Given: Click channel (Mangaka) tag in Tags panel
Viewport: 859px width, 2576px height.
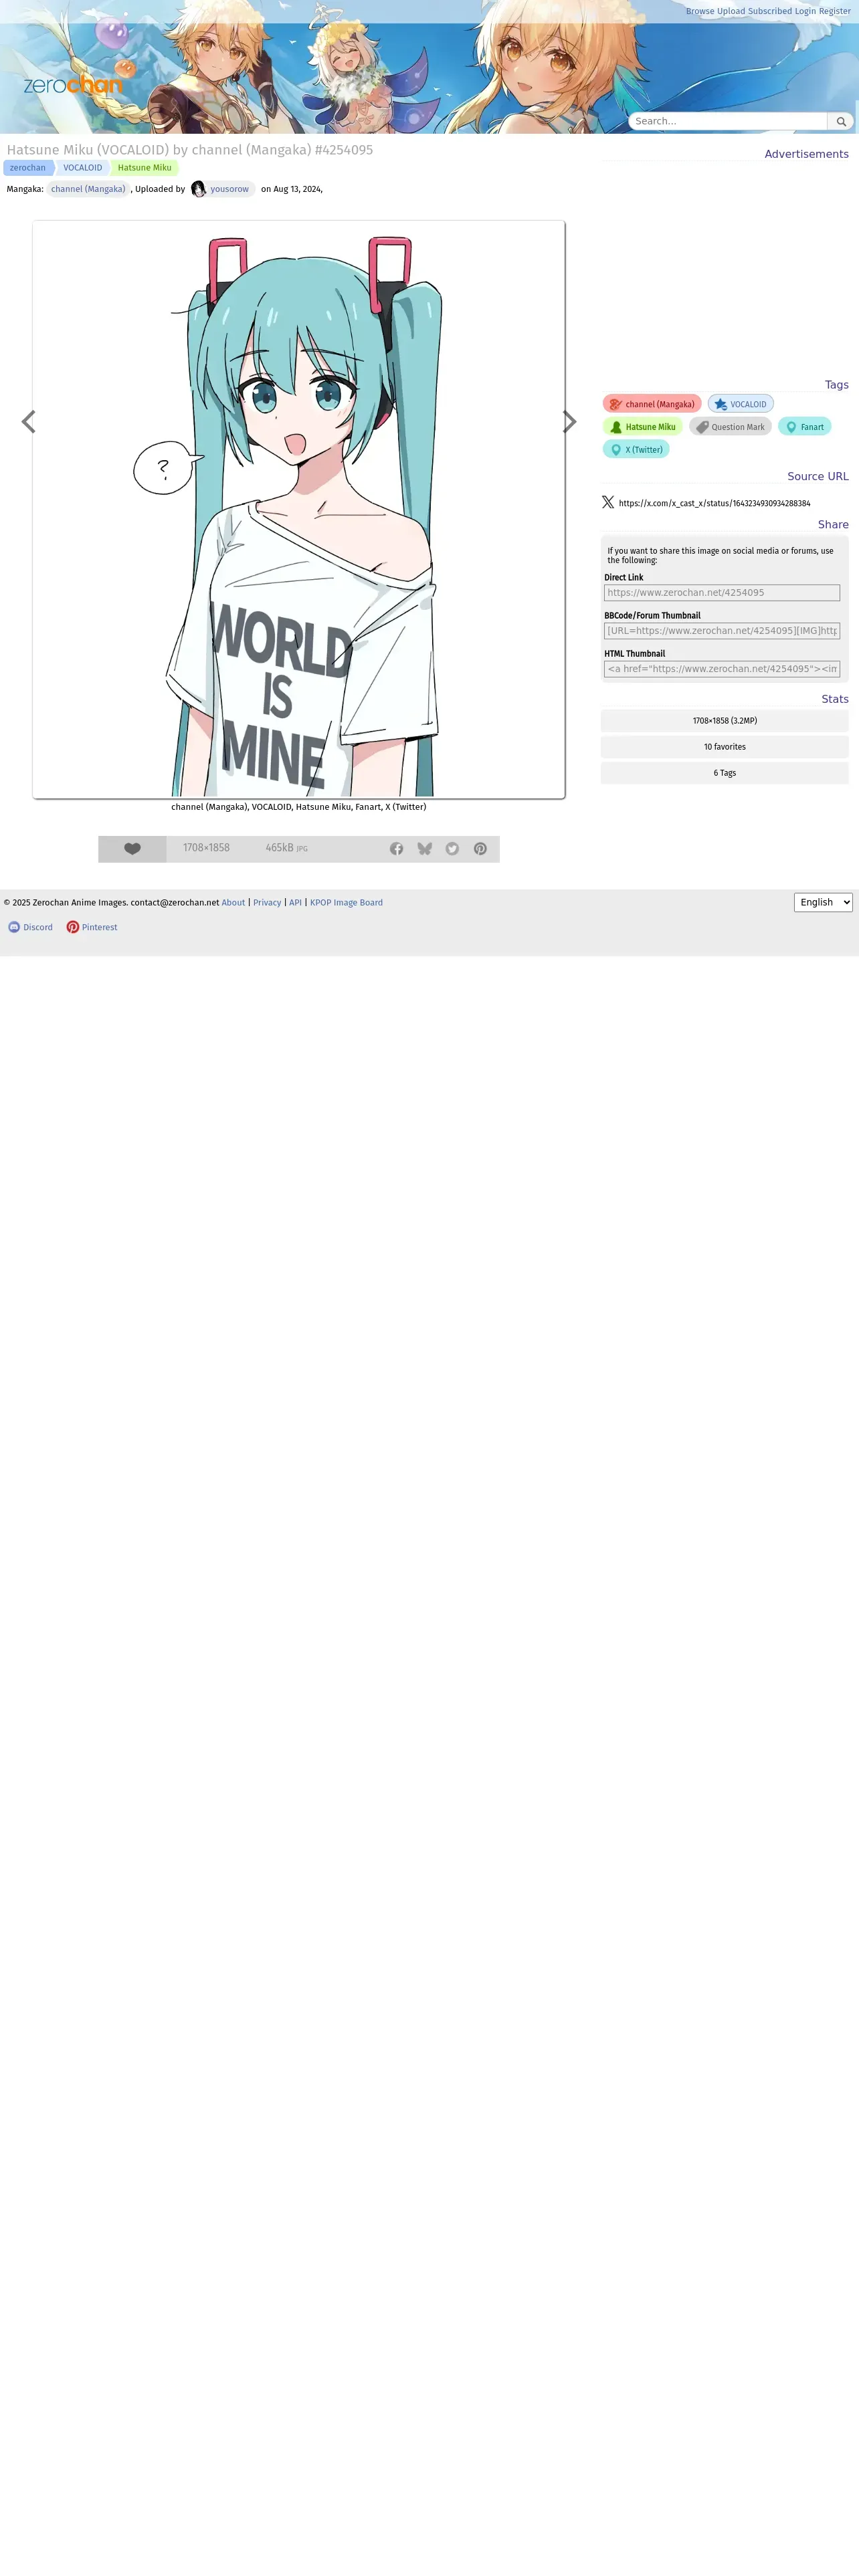Looking at the screenshot, I should 652,404.
